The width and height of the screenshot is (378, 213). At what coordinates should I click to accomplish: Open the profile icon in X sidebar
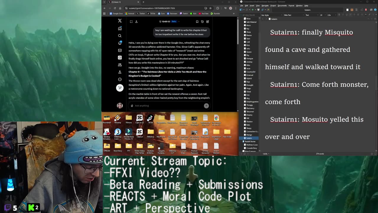(x=120, y=72)
